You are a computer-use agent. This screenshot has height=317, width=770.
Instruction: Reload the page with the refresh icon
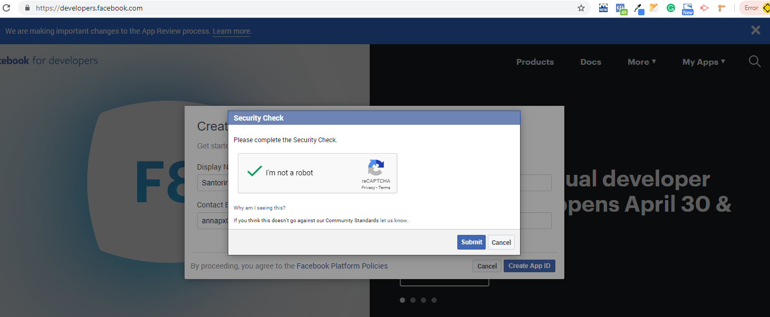coord(6,8)
